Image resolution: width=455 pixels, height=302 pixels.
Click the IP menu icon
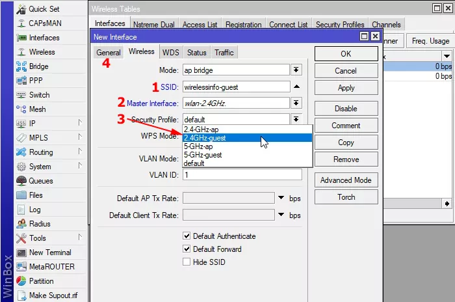coord(21,124)
